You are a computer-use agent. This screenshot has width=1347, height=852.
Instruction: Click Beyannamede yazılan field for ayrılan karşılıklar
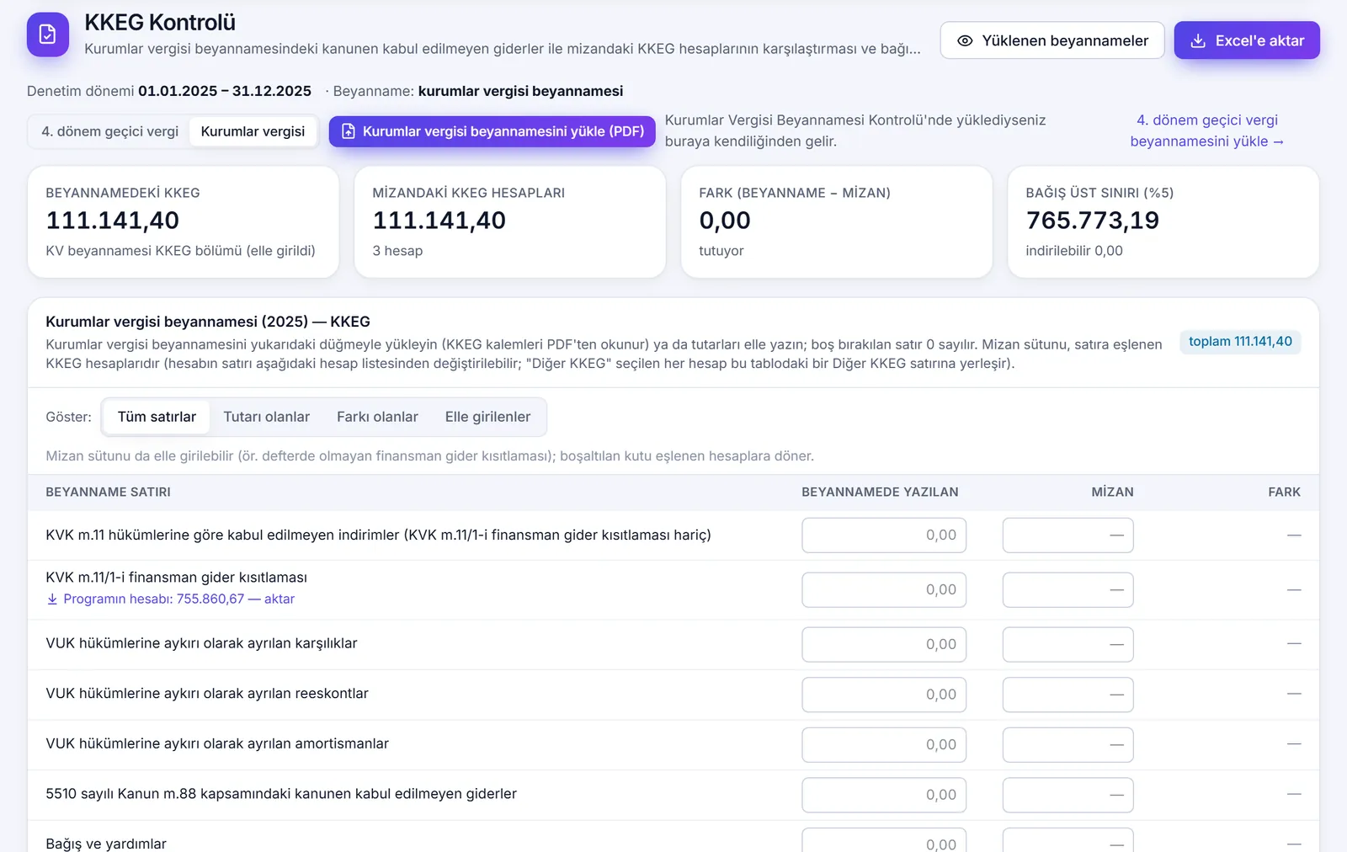pyautogui.click(x=884, y=645)
